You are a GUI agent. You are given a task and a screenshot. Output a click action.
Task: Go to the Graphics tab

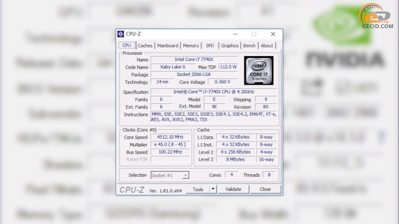(229, 45)
